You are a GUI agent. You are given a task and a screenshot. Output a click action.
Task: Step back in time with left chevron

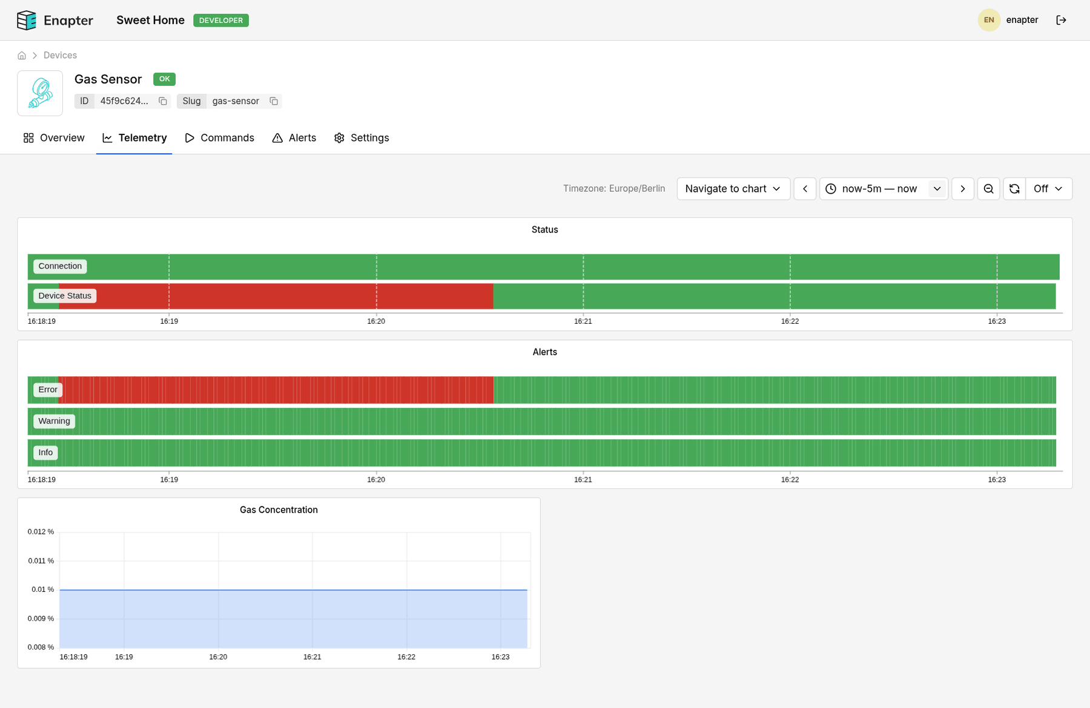coord(805,188)
